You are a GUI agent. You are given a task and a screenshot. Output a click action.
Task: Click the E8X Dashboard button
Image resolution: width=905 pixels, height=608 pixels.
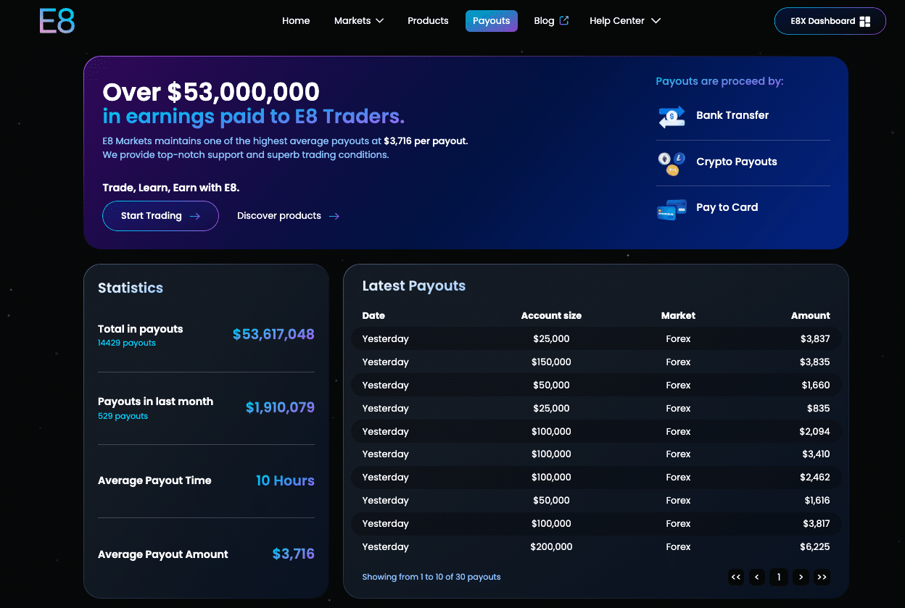[830, 21]
